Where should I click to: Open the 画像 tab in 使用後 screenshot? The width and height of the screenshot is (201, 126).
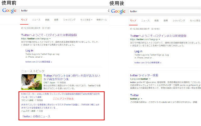click(166, 20)
